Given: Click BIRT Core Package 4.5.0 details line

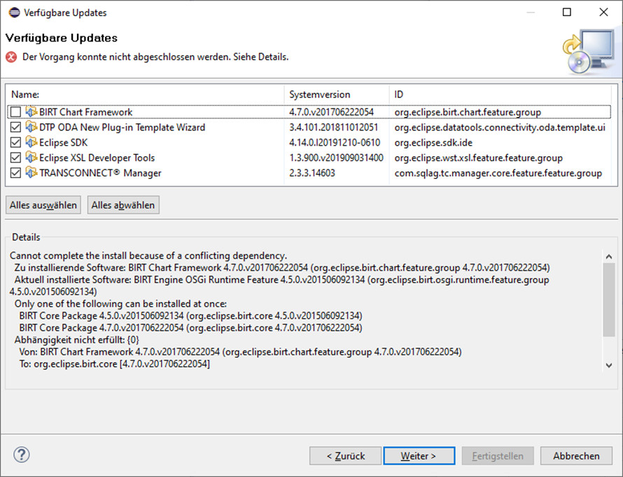Looking at the screenshot, I should click(x=190, y=316).
